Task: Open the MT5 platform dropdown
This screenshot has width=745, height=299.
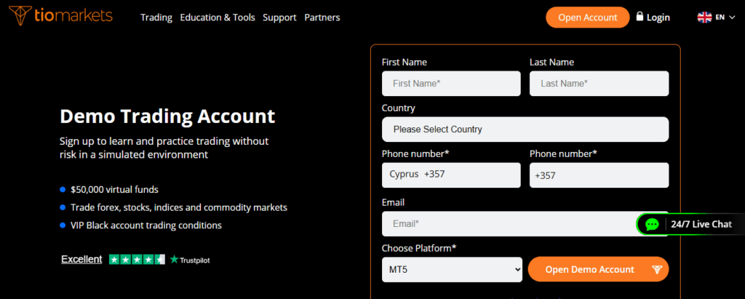Action: coord(452,269)
